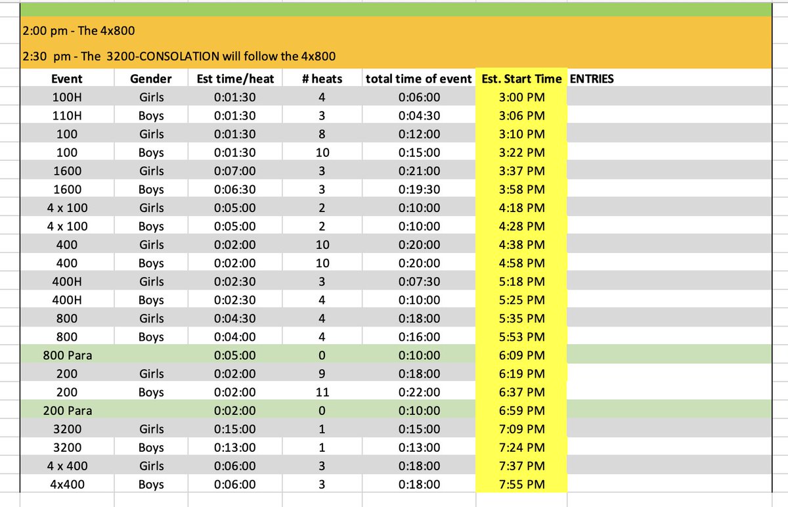Select the '0:16:00' total time cell
The width and height of the screenshot is (788, 507).
(x=419, y=337)
